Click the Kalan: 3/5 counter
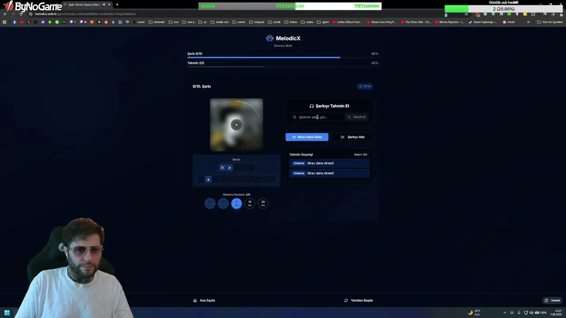Image resolution: width=566 pixels, height=318 pixels. (360, 155)
